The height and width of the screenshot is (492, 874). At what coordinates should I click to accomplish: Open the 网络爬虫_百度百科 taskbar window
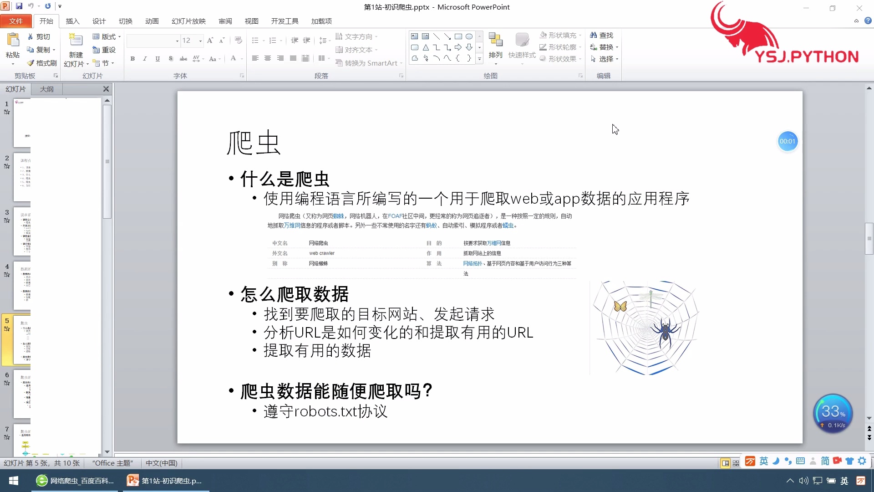click(76, 481)
